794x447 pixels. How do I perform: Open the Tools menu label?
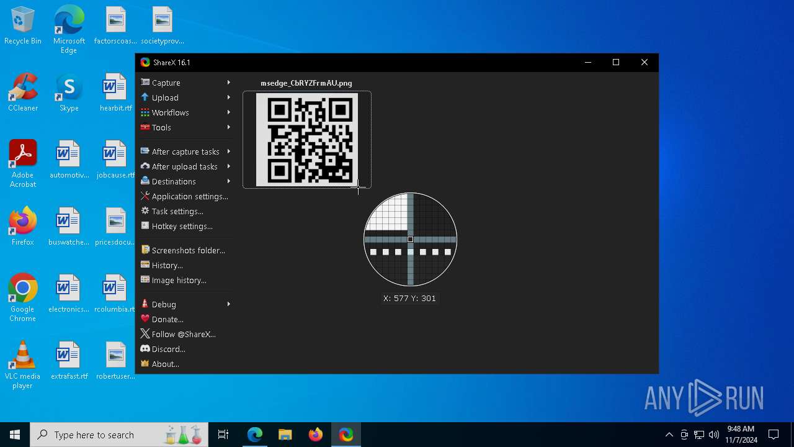(x=161, y=127)
